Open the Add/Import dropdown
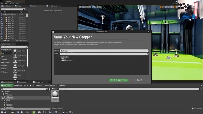Viewport: 203px width, 114px height. pos(7,85)
